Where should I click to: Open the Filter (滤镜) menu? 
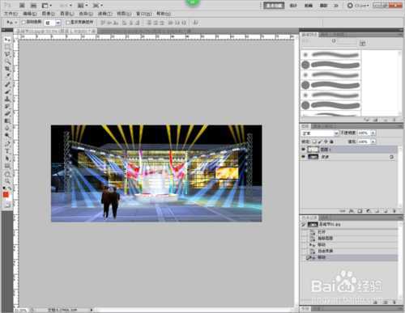point(105,14)
